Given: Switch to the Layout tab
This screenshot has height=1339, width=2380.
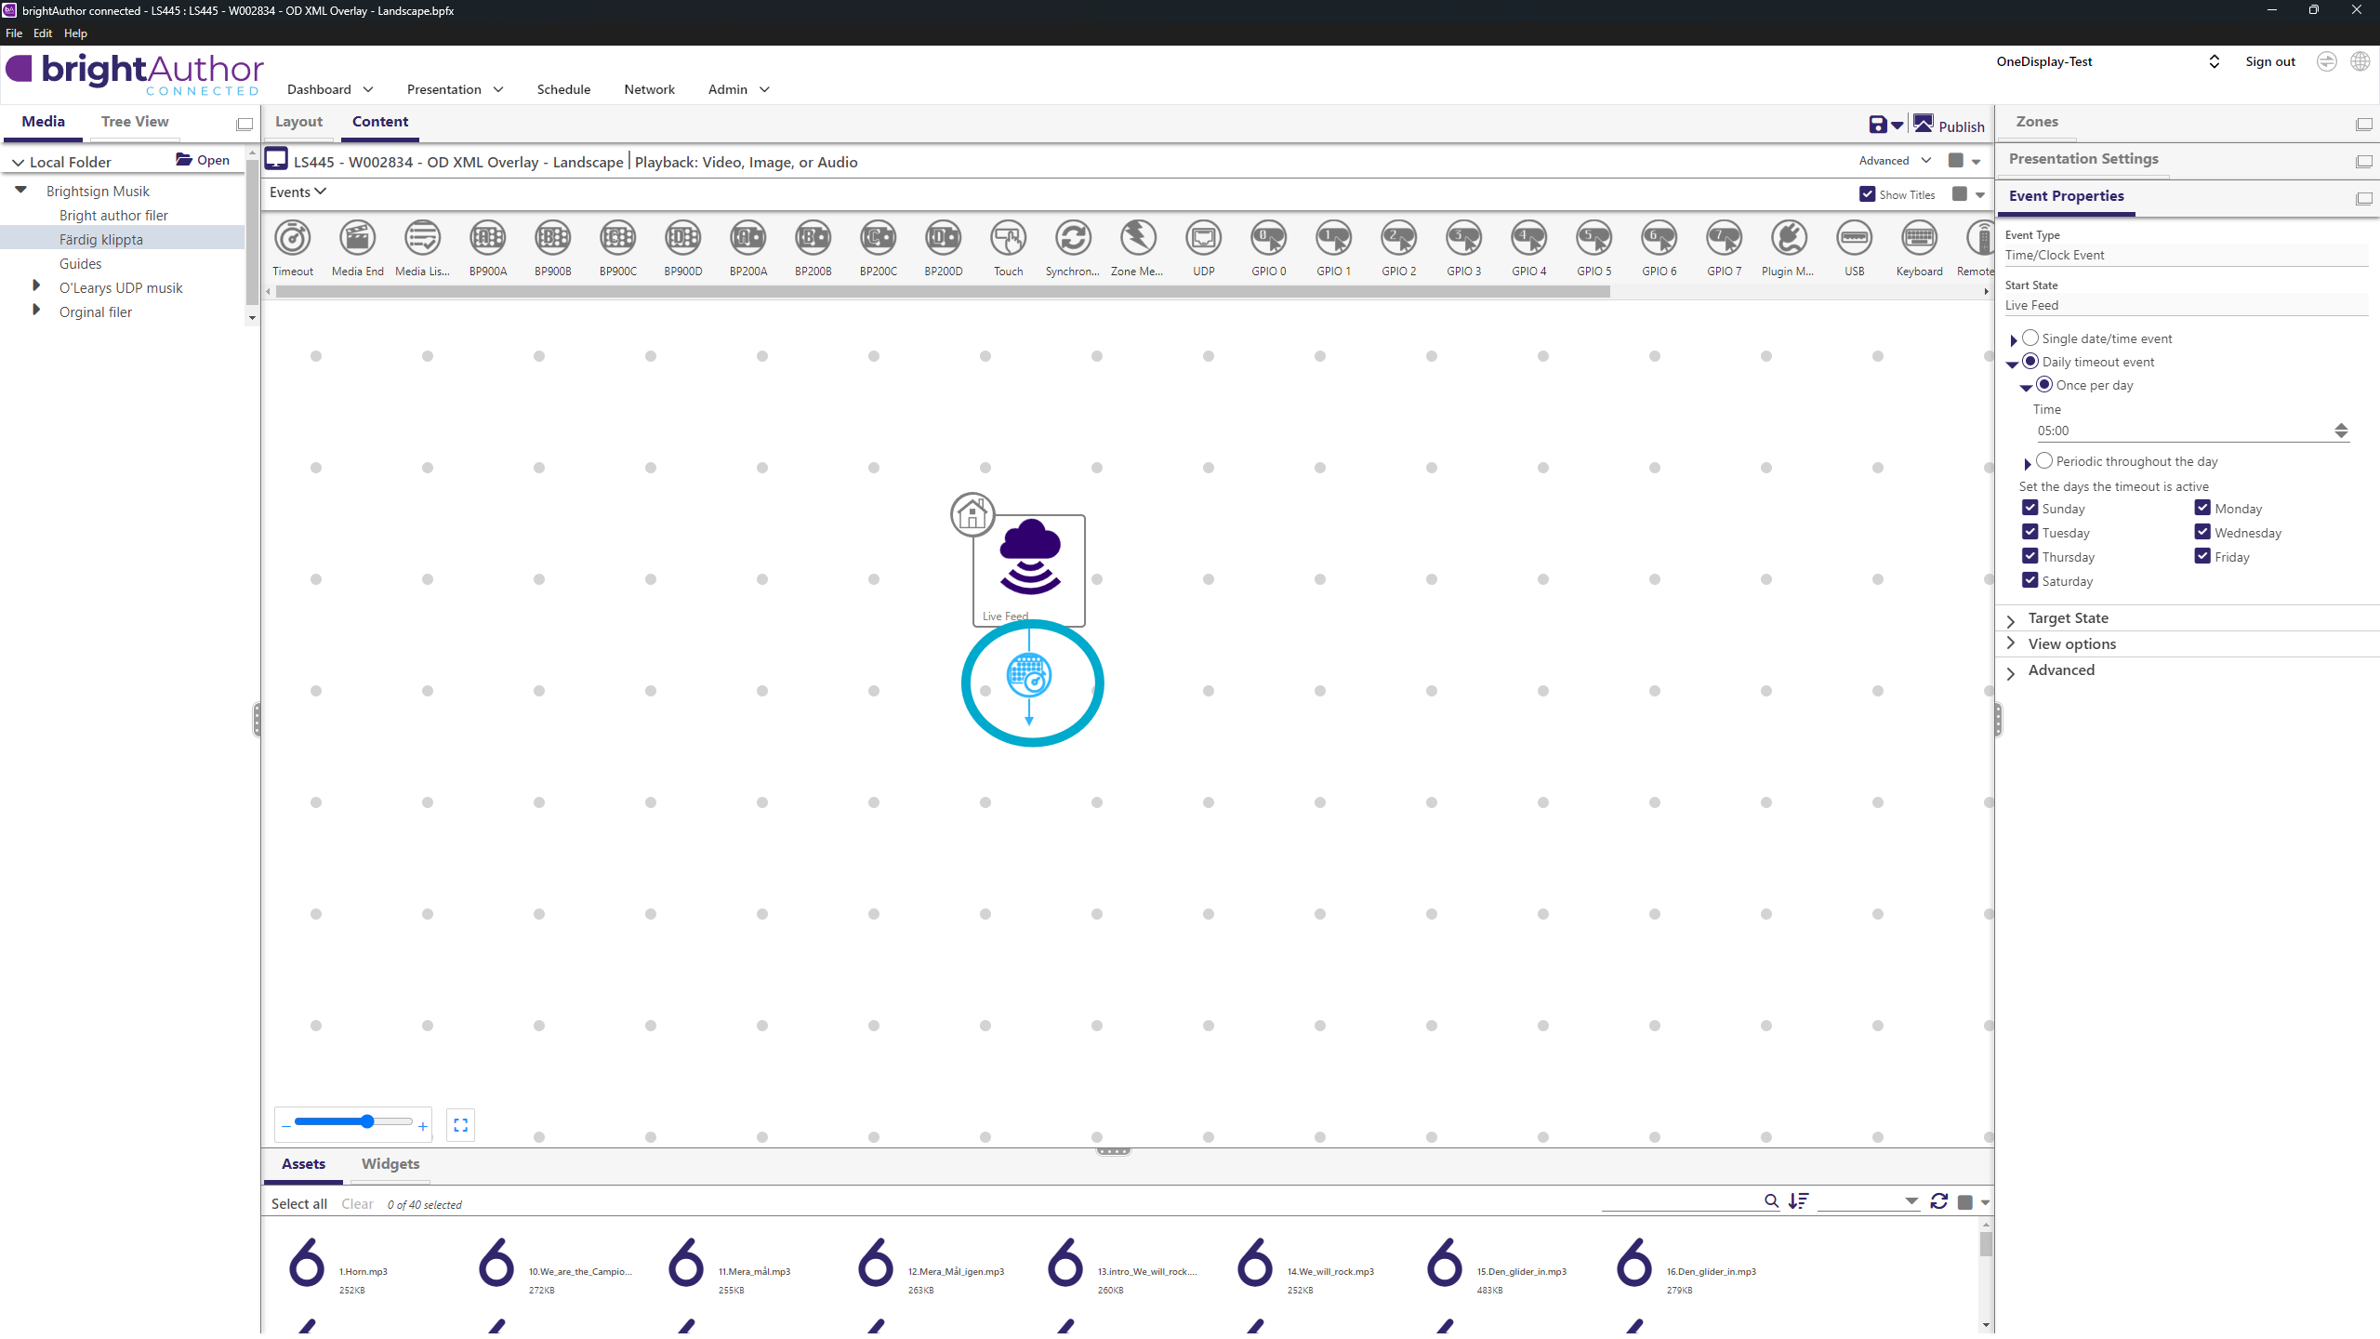Looking at the screenshot, I should click(298, 122).
